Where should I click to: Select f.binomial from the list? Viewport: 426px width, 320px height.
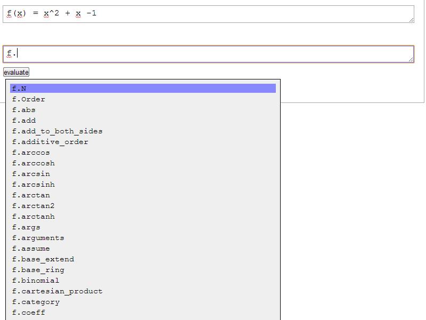[x=36, y=281]
